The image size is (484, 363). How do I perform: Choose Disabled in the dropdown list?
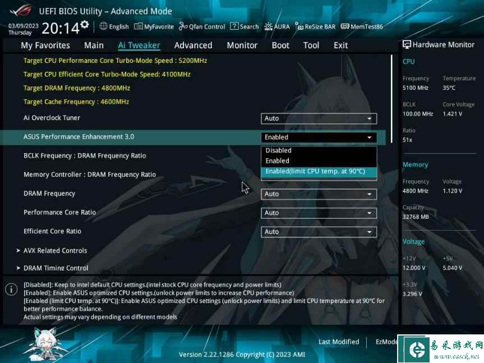pyautogui.click(x=319, y=150)
